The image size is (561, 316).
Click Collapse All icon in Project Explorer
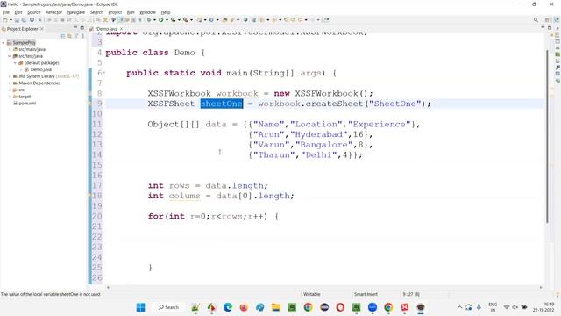click(63, 36)
